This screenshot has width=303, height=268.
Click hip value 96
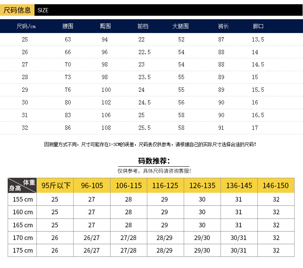tap(105, 52)
